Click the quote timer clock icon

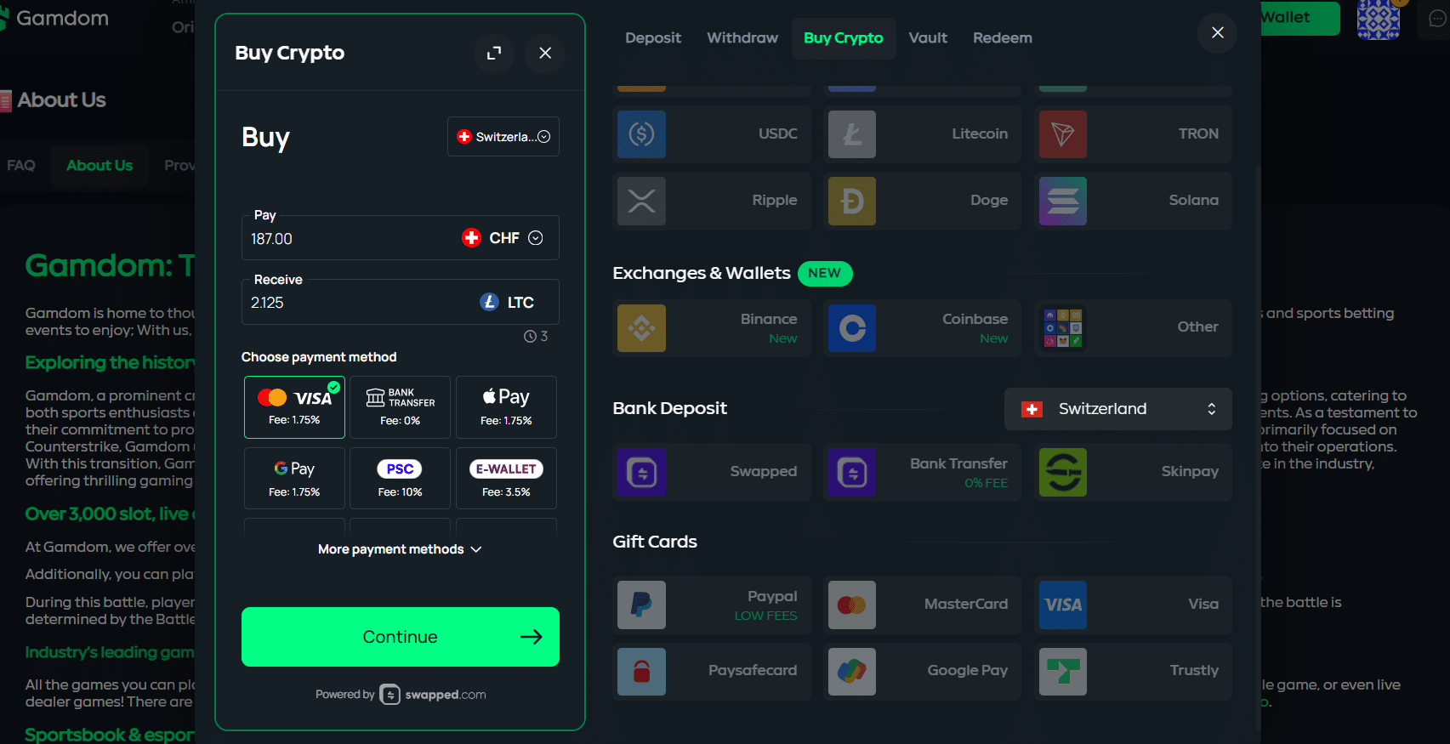click(x=530, y=337)
